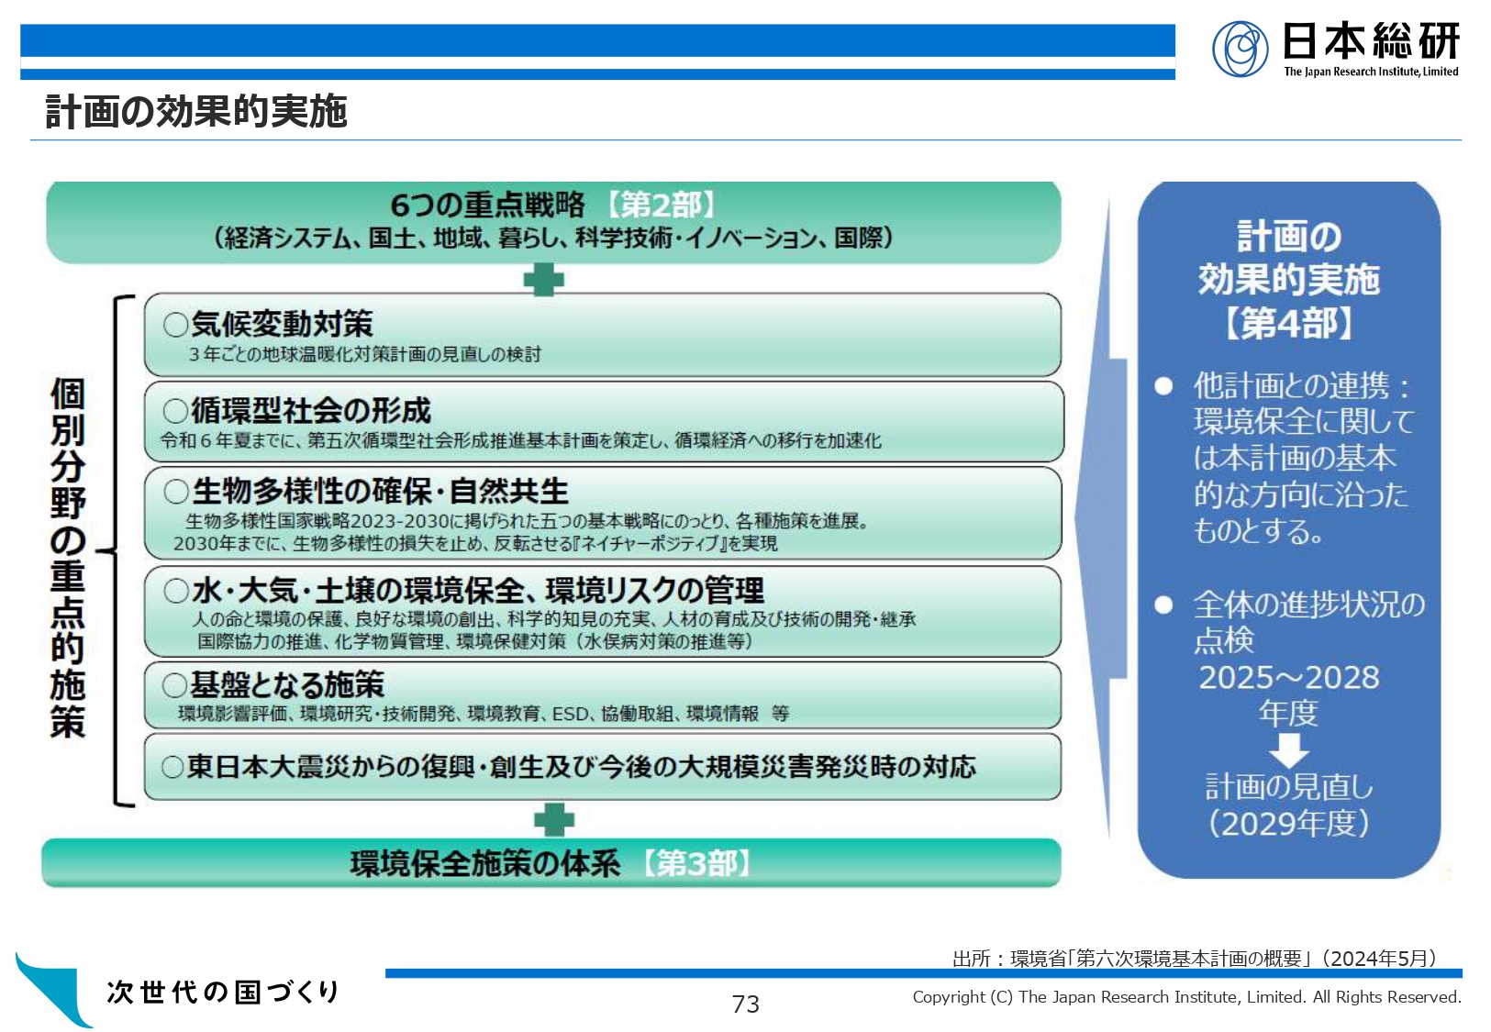Click the circle marker before 生物多様性の確保・自然共生

(x=176, y=492)
